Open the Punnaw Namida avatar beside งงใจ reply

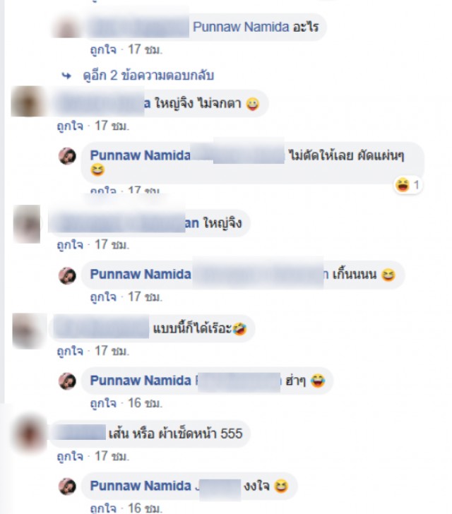coord(67,486)
